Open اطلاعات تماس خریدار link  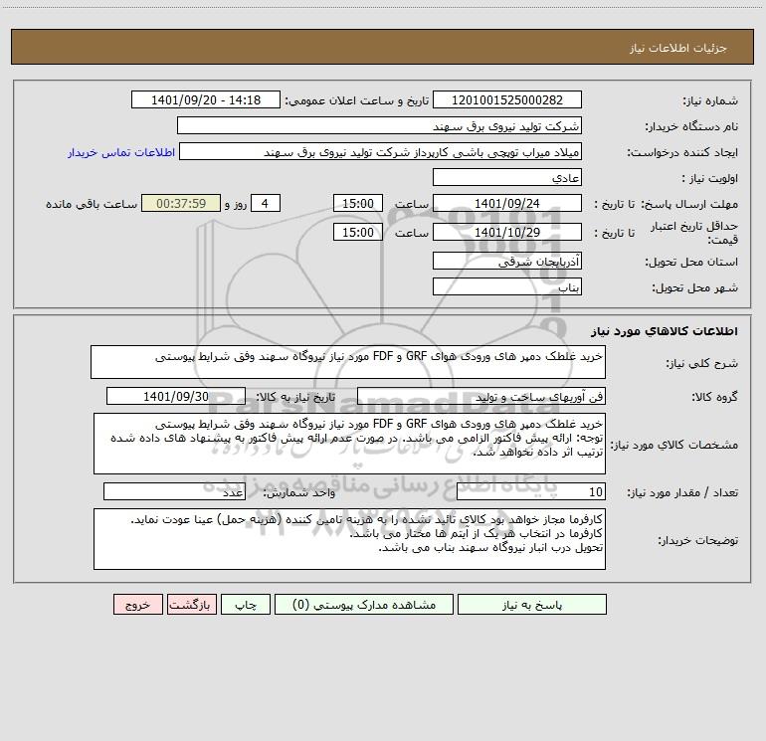[x=121, y=152]
